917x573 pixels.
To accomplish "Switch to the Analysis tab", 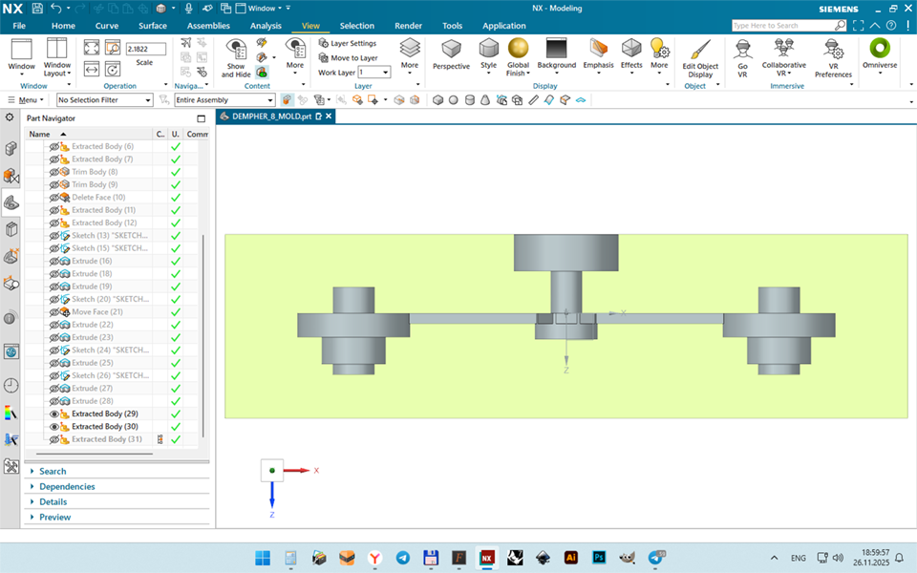I will click(x=266, y=26).
